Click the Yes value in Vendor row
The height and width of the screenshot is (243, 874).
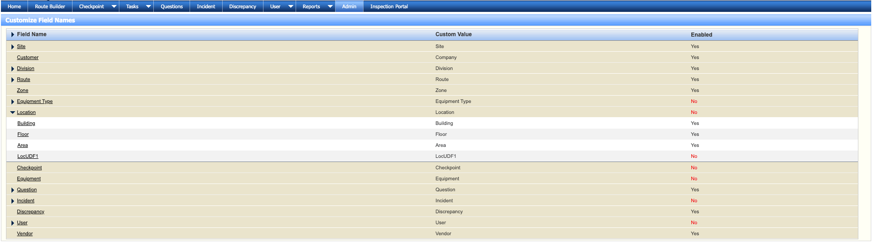[695, 234]
